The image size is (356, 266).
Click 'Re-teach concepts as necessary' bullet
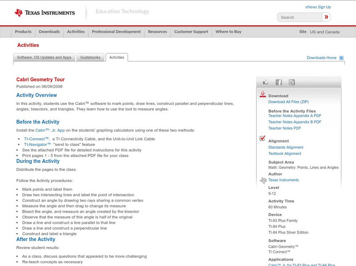[x=53, y=262]
